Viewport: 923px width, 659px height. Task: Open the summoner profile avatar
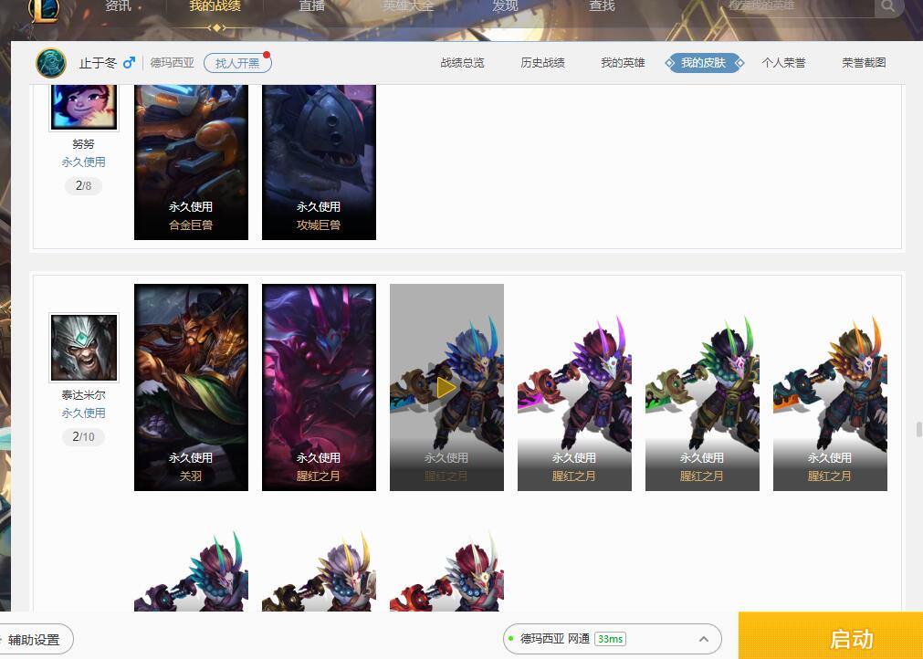(51, 63)
